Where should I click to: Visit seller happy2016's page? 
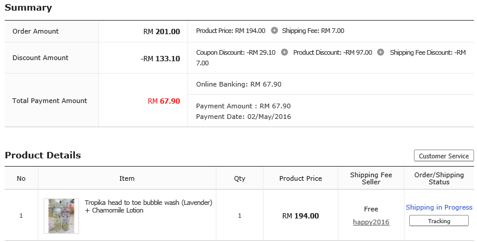pos(371,222)
